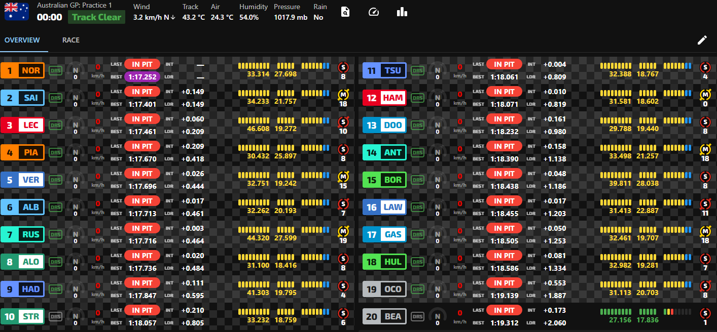Click the medium tyre icon in ANT row
717x332 pixels.
click(x=705, y=149)
